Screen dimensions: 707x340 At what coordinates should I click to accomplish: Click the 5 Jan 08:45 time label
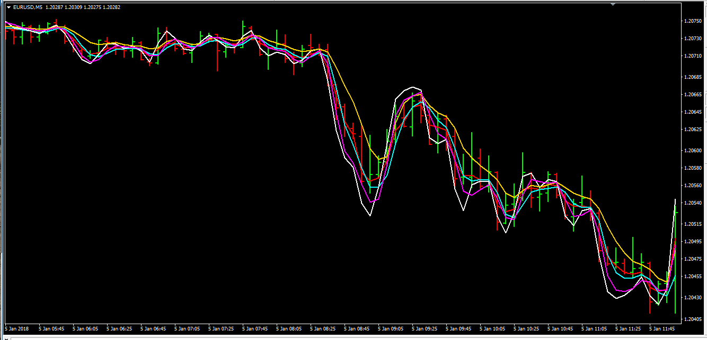pyautogui.click(x=357, y=329)
